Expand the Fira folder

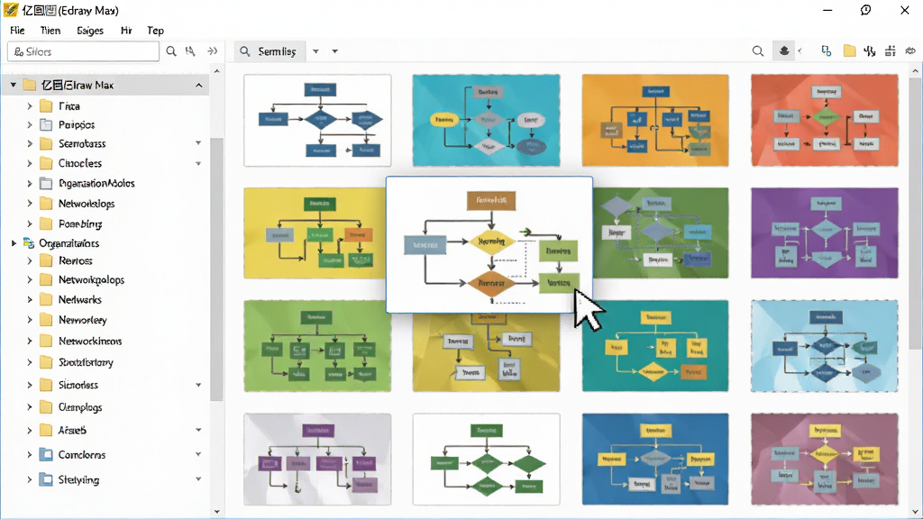coord(30,106)
